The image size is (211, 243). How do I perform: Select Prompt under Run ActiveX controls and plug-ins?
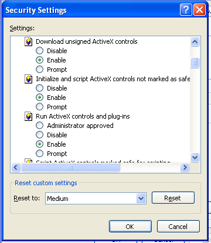[39, 154]
